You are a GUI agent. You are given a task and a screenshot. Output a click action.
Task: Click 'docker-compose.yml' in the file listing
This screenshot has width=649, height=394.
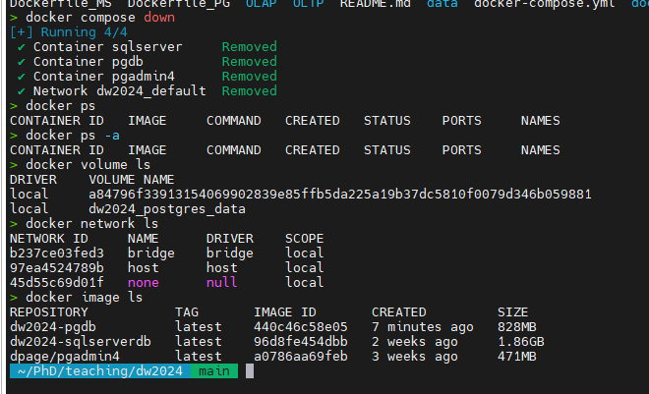545,4
